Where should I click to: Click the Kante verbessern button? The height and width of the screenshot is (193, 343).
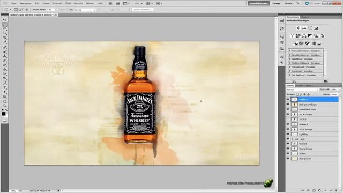143,10
